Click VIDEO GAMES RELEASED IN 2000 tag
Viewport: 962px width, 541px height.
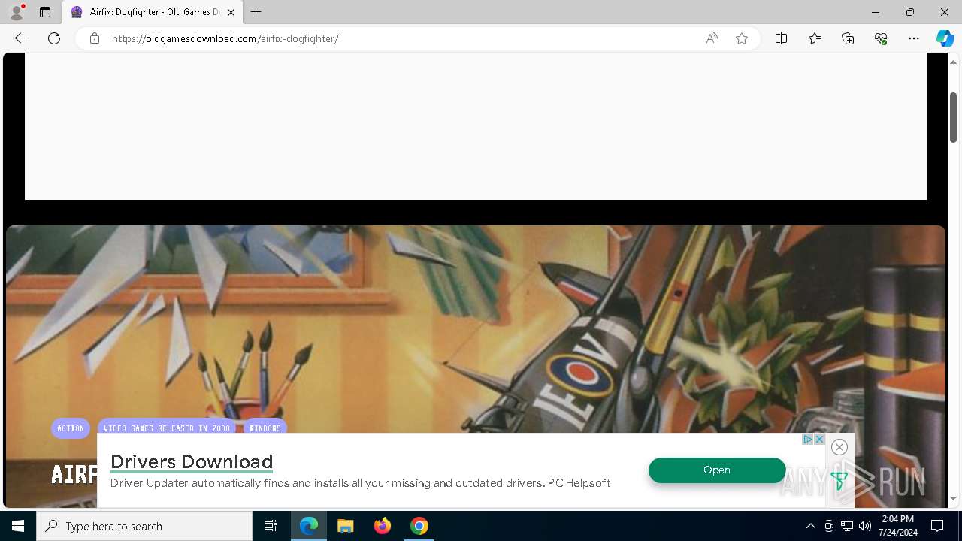[167, 428]
